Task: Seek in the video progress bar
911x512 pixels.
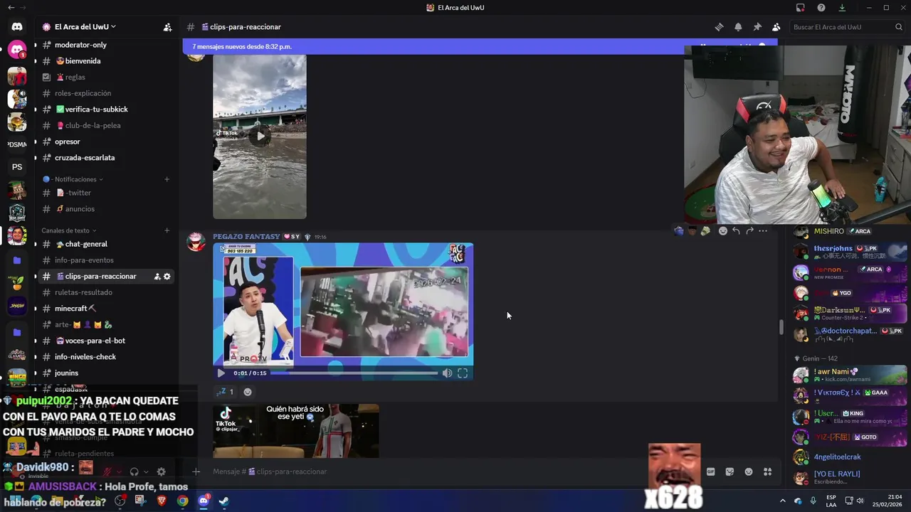Action: [354, 373]
